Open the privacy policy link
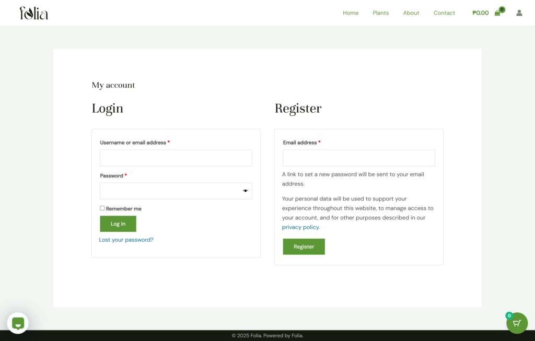Viewport: 535px width, 341px height. coord(300,227)
